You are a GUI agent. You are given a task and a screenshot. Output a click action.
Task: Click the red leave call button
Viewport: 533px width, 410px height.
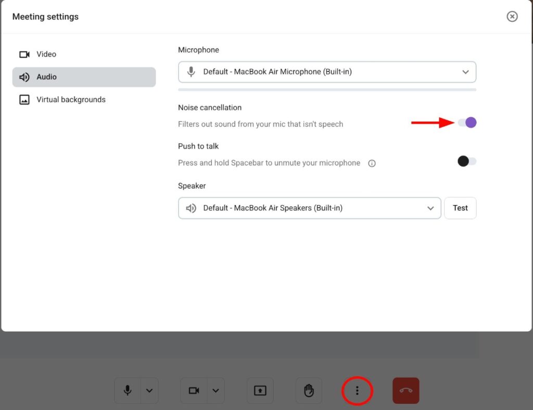tap(405, 391)
